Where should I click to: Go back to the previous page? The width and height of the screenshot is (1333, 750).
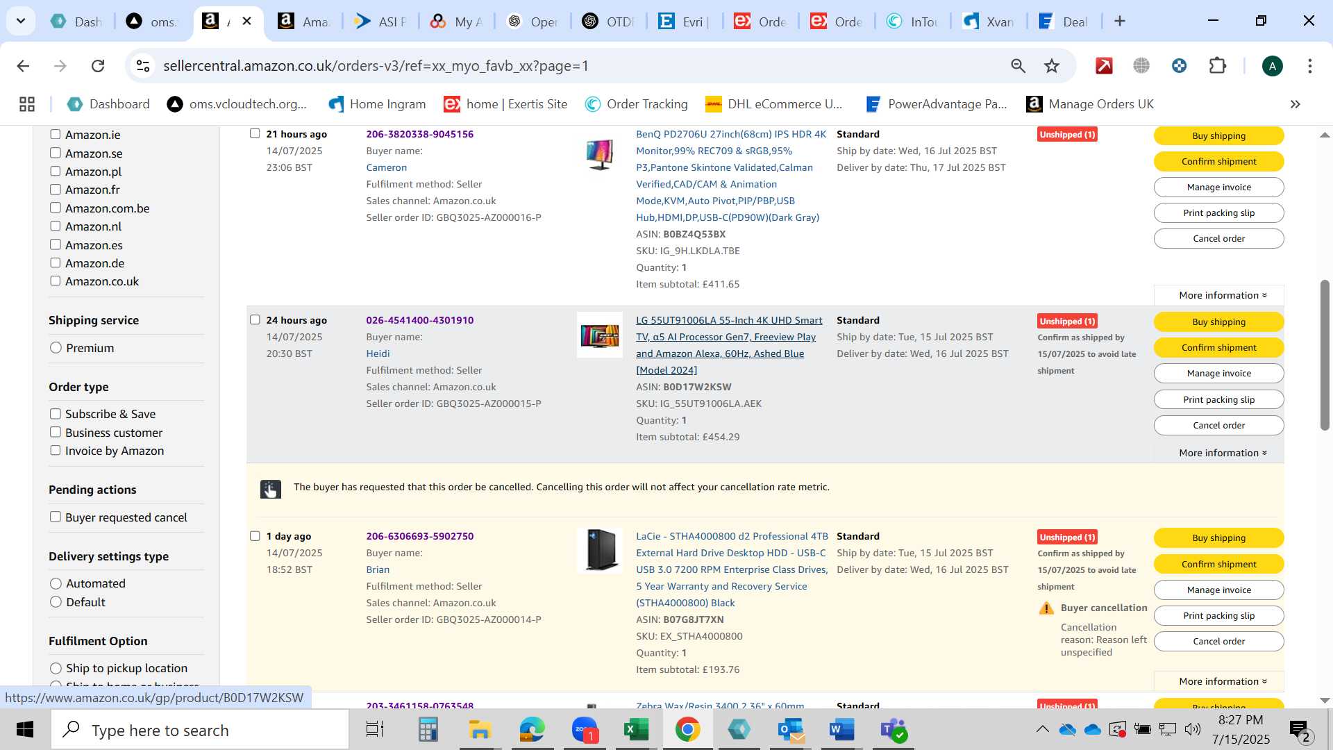pos(23,66)
